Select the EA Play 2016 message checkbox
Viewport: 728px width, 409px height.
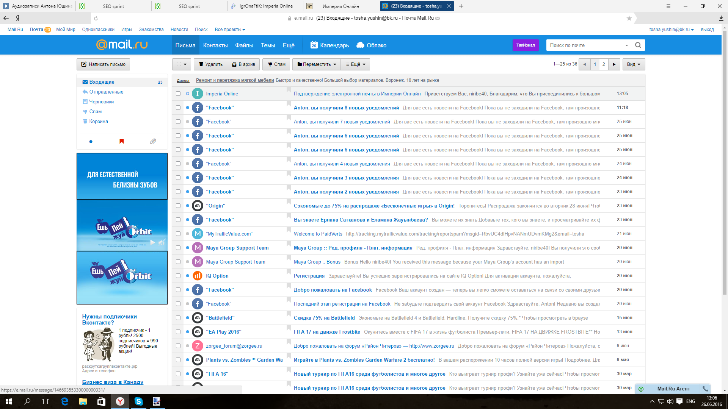[x=178, y=332]
